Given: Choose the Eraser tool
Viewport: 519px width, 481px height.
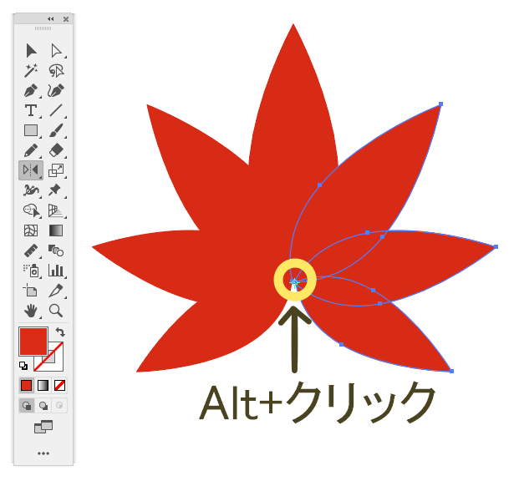Looking at the screenshot, I should [x=56, y=150].
